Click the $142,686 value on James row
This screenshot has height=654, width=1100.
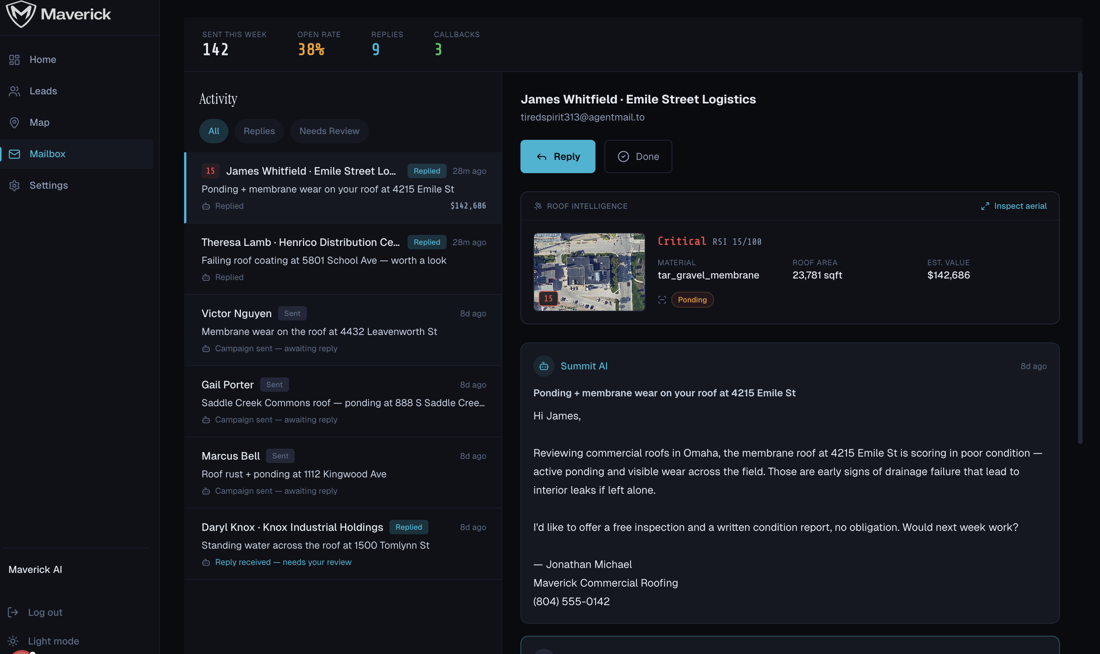(468, 206)
